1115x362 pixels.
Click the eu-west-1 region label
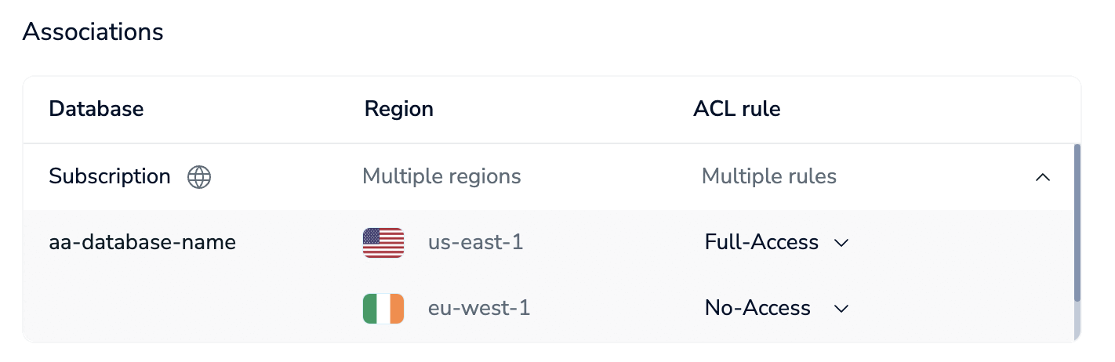(x=479, y=309)
